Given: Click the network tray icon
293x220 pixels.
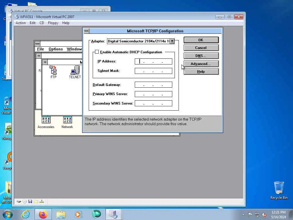Looking at the screenshot, I should pos(257,215).
